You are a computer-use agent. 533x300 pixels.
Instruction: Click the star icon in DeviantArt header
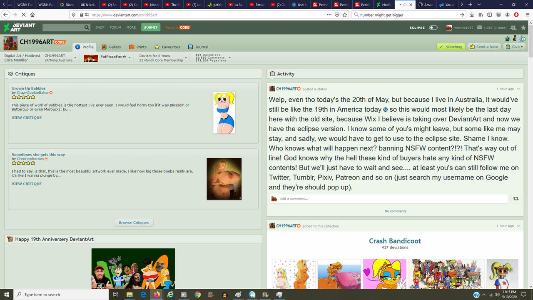(523, 27)
